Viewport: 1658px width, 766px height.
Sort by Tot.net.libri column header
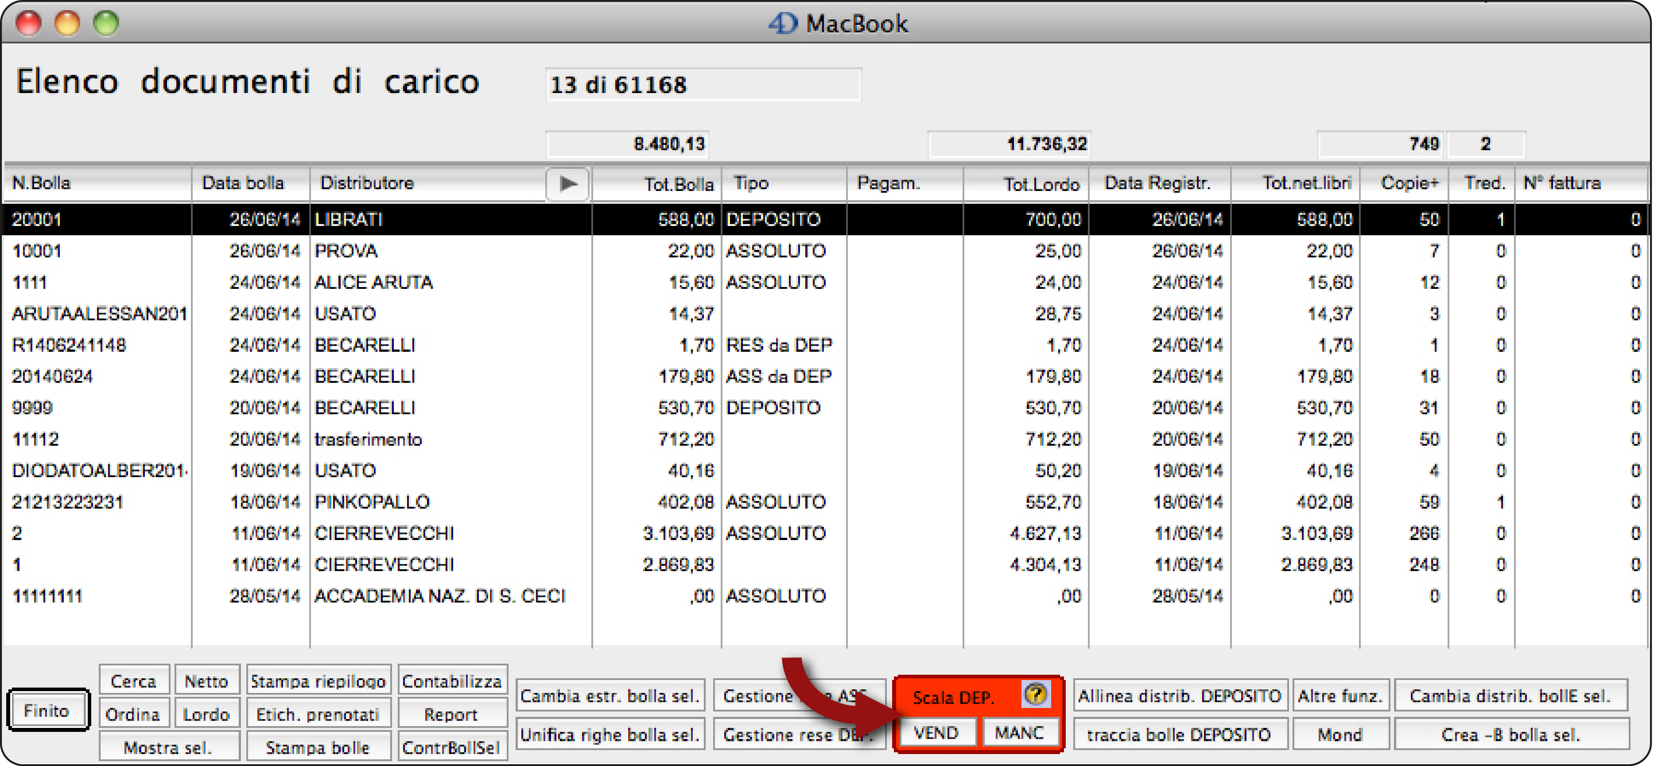[1296, 183]
